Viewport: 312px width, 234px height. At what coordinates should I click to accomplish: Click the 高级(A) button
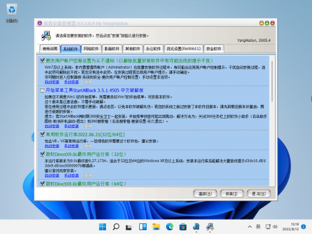click(x=205, y=193)
